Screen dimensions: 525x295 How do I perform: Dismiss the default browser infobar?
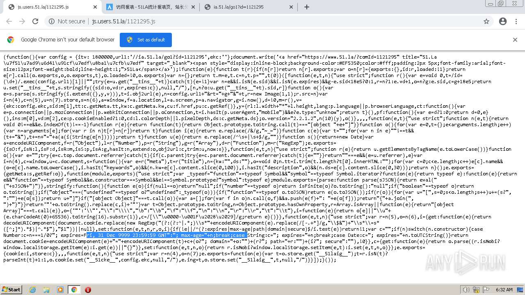pos(515,40)
